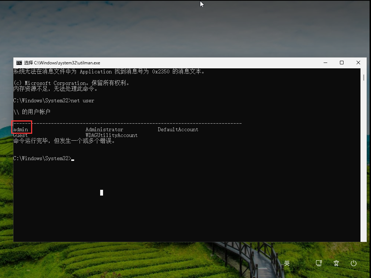Click the Microsoft Corporation copyright line
This screenshot has height=278, width=371.
pyautogui.click(x=71, y=83)
